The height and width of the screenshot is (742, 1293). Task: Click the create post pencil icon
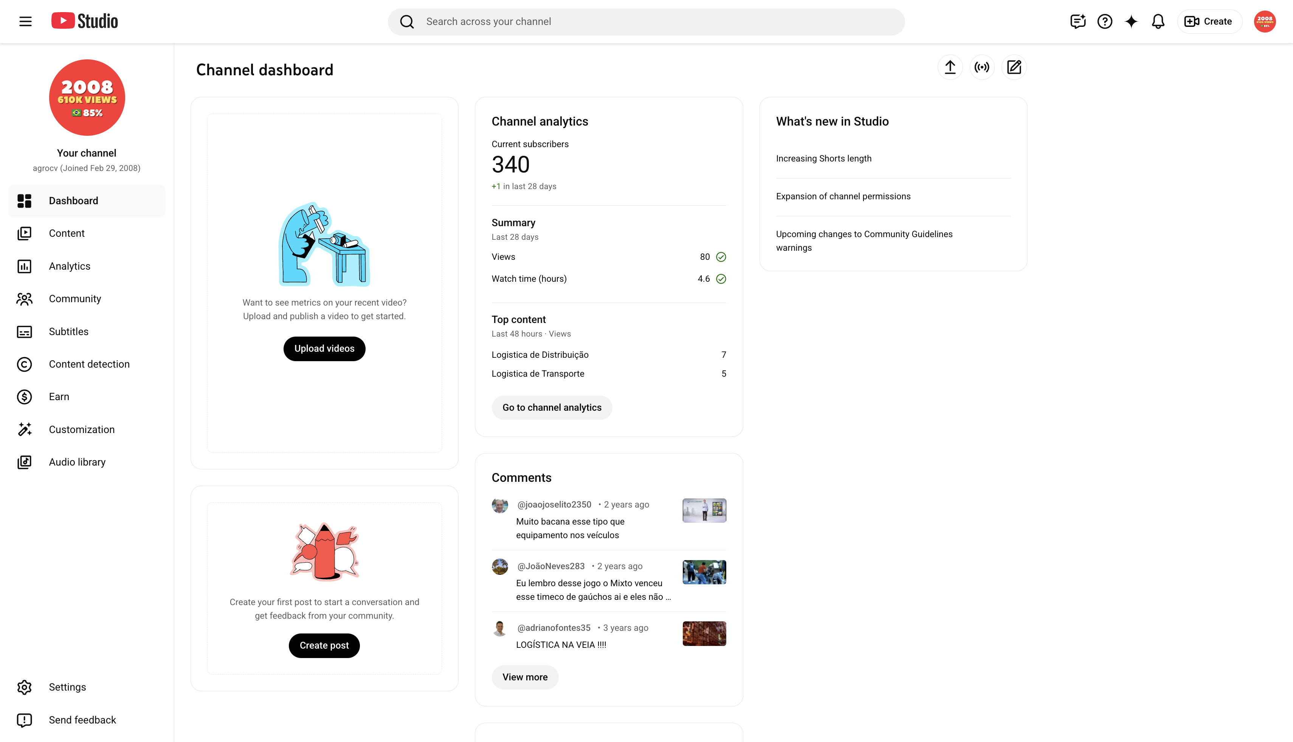(x=1014, y=67)
